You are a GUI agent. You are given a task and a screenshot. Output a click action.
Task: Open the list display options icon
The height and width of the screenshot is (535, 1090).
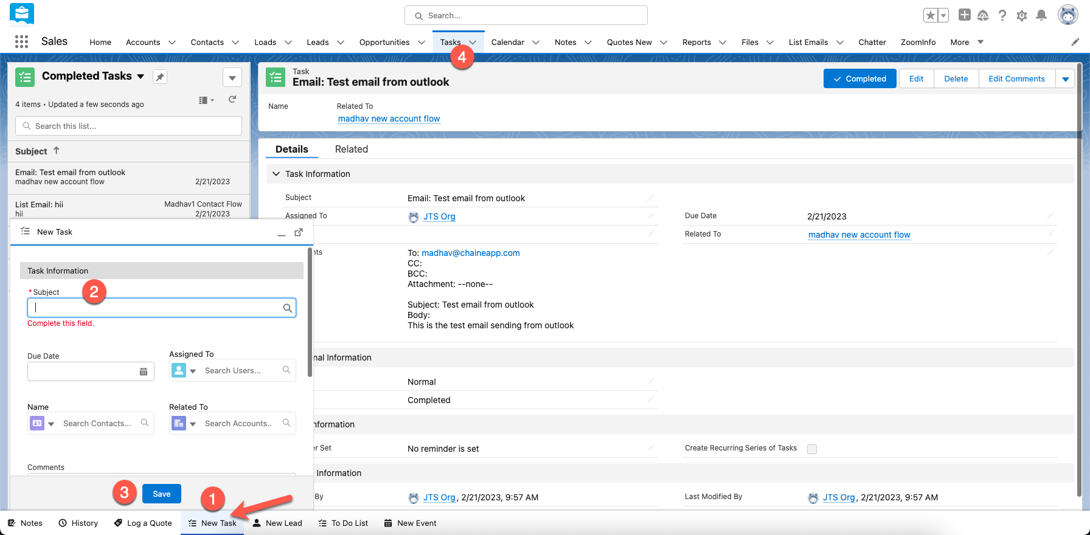pos(206,100)
